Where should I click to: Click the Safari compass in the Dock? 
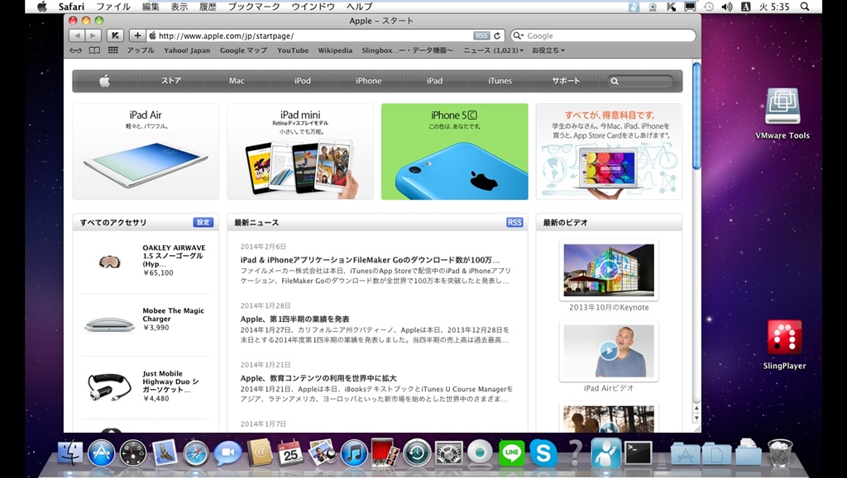coord(196,452)
